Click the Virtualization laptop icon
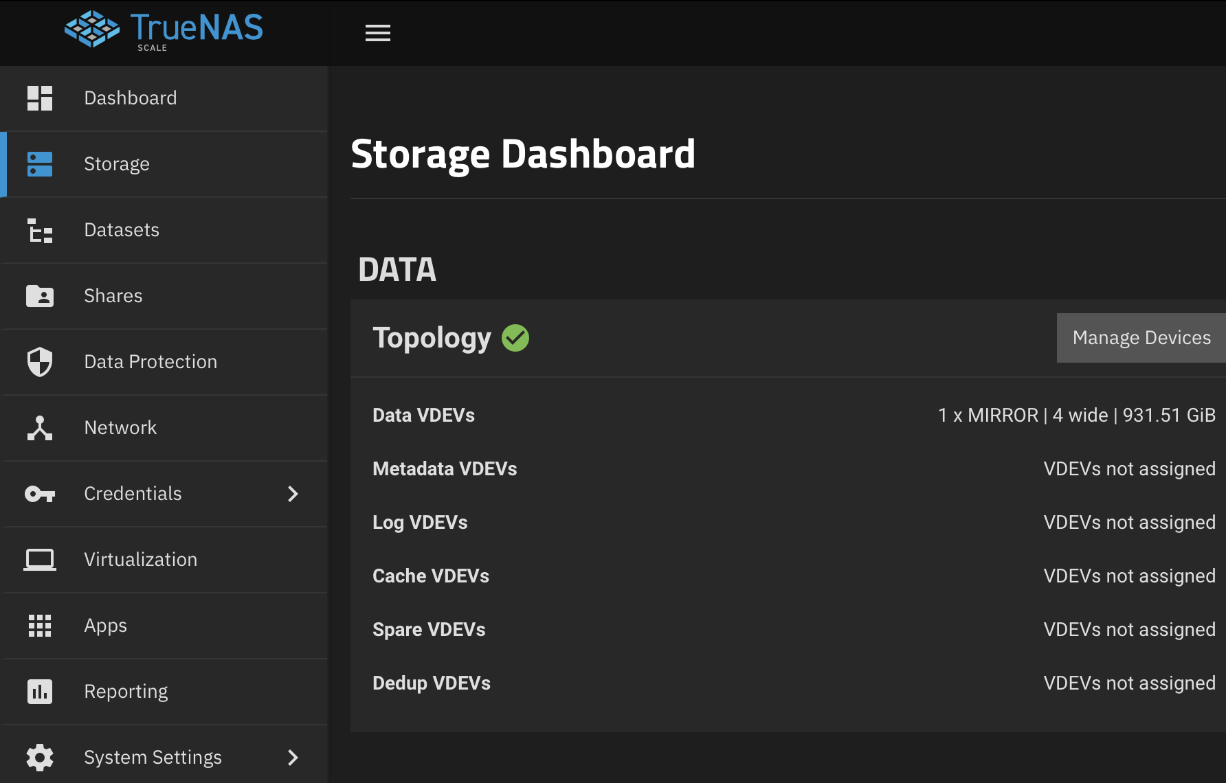This screenshot has height=783, width=1226. tap(40, 560)
